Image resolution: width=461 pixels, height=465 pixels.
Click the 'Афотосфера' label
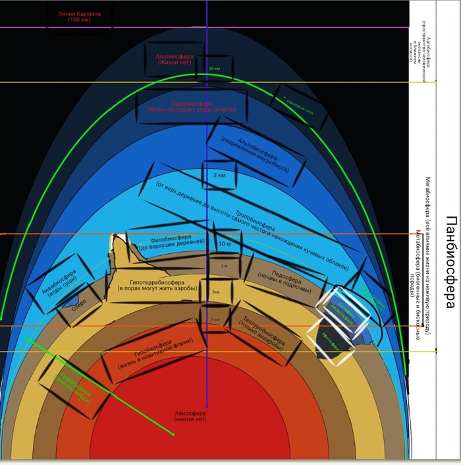[x=330, y=342]
